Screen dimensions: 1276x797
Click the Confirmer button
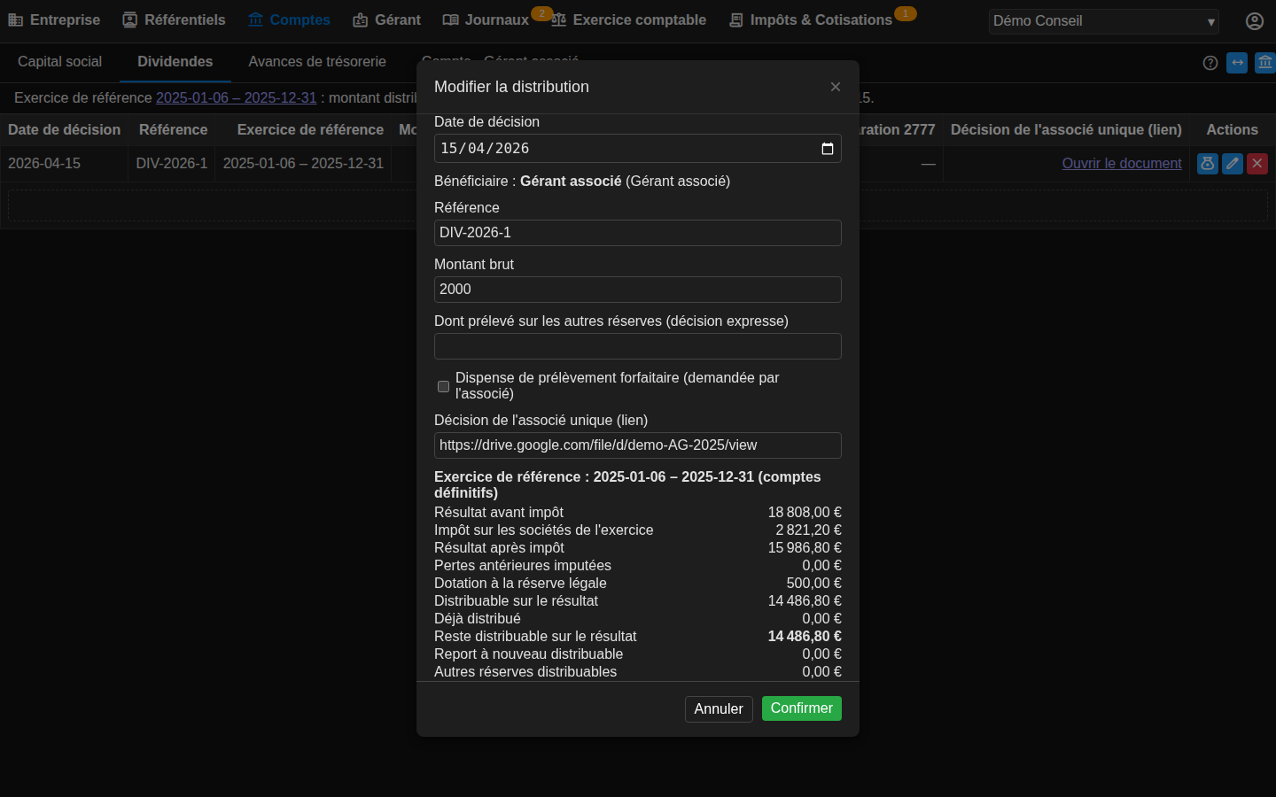(x=802, y=708)
